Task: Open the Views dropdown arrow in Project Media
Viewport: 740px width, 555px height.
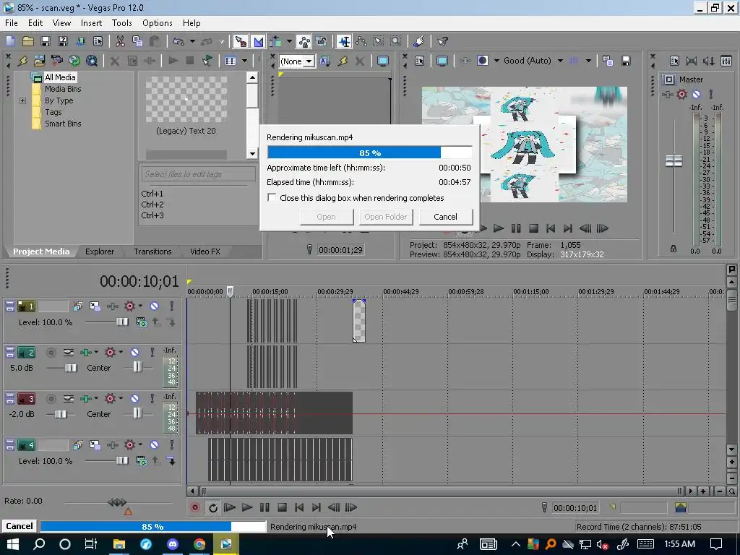Action: 244,61
